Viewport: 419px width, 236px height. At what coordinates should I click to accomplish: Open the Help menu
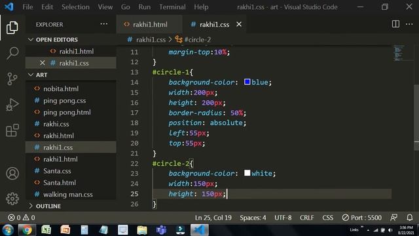pos(201,7)
